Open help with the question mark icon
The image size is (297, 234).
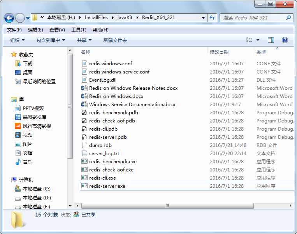point(285,40)
